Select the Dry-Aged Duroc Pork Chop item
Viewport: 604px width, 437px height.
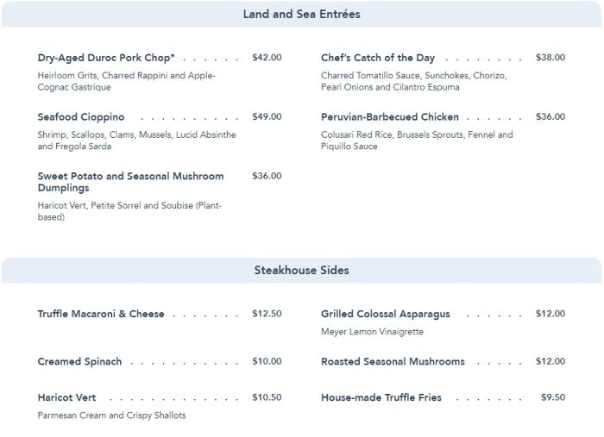pyautogui.click(x=106, y=58)
